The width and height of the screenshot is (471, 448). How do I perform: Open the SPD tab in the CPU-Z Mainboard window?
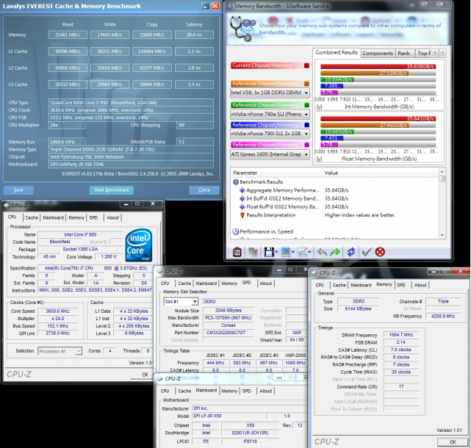point(246,391)
